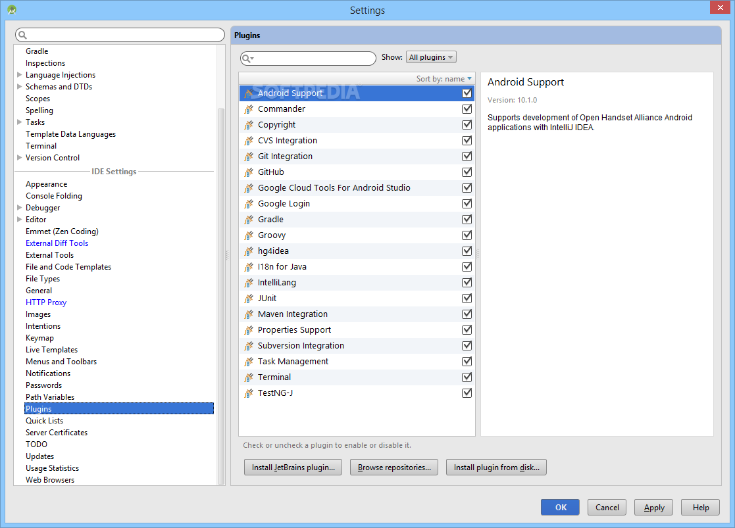Click the settings search magnifier icon

(x=22, y=35)
